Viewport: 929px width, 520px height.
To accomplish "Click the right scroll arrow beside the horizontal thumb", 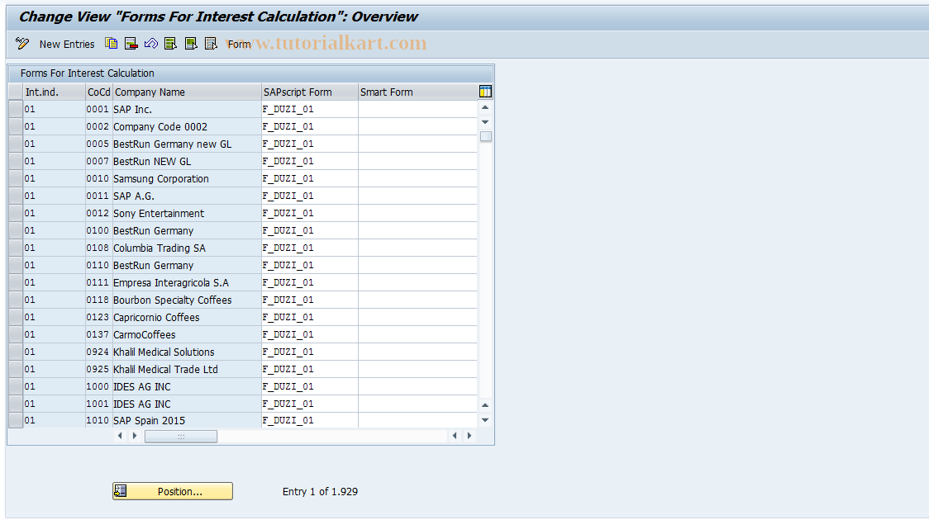I will 135,436.
